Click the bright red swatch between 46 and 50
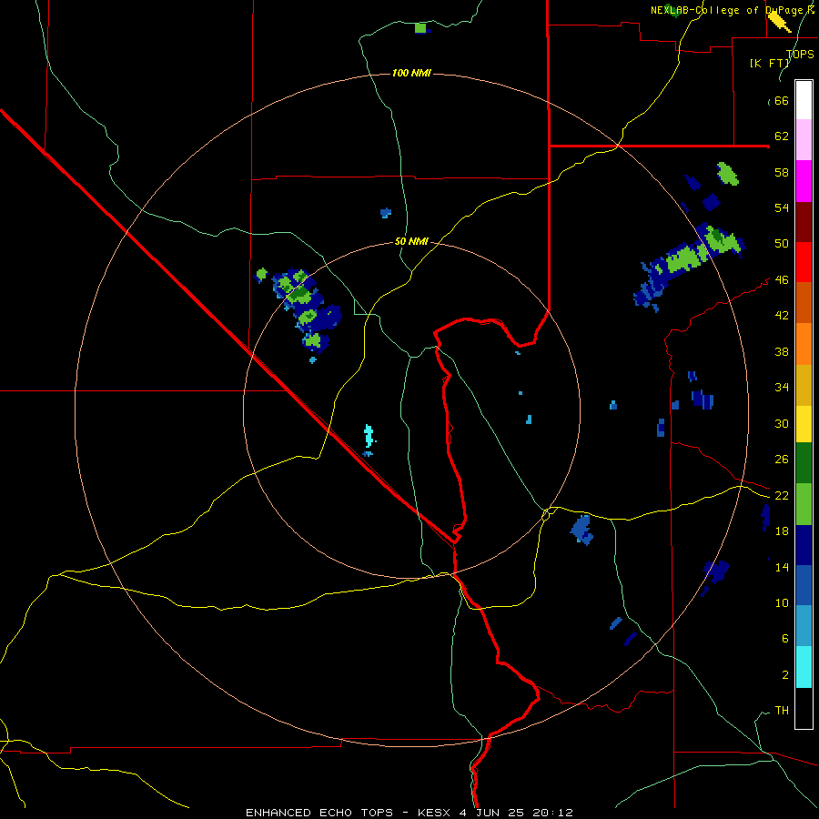Screen dimensions: 819x819 (x=804, y=262)
